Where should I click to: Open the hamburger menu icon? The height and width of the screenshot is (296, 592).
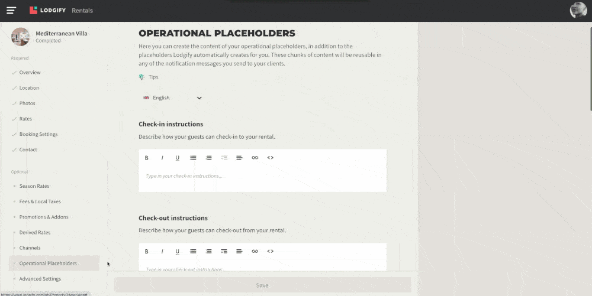click(x=11, y=11)
